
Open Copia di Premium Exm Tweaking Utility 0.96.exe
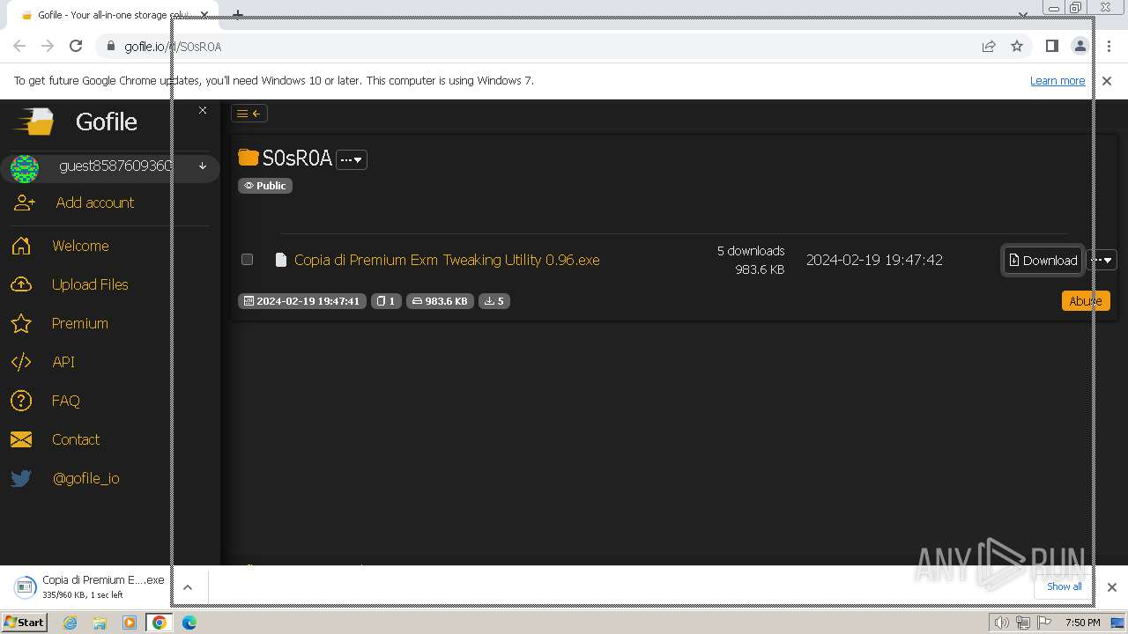click(x=447, y=260)
